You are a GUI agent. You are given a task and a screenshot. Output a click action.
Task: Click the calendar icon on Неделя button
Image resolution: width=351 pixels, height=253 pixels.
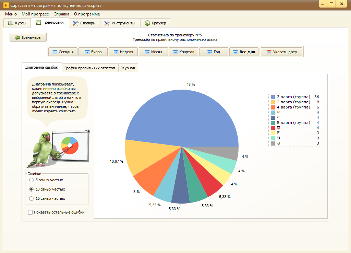(x=116, y=52)
